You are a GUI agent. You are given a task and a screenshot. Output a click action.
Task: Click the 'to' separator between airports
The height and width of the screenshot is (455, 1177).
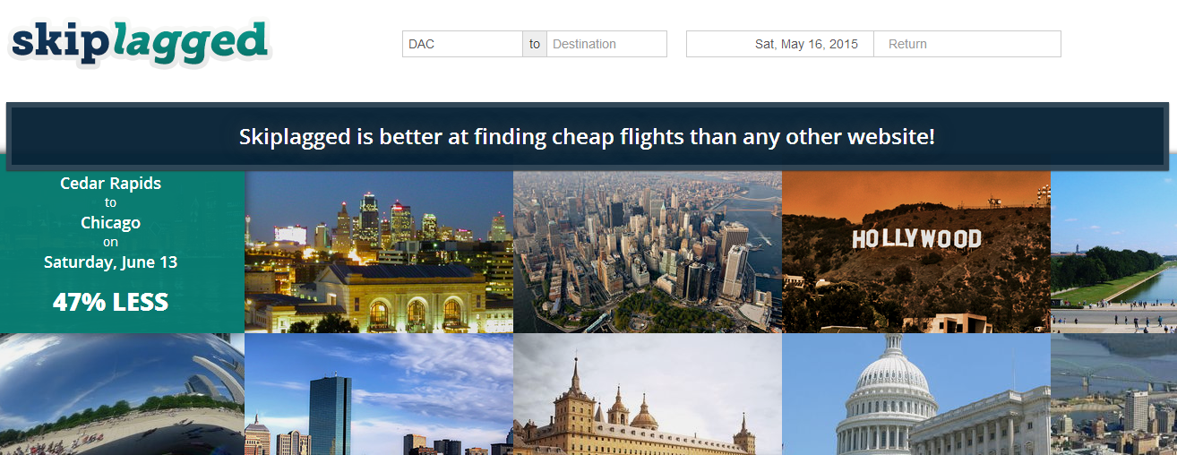(x=535, y=44)
